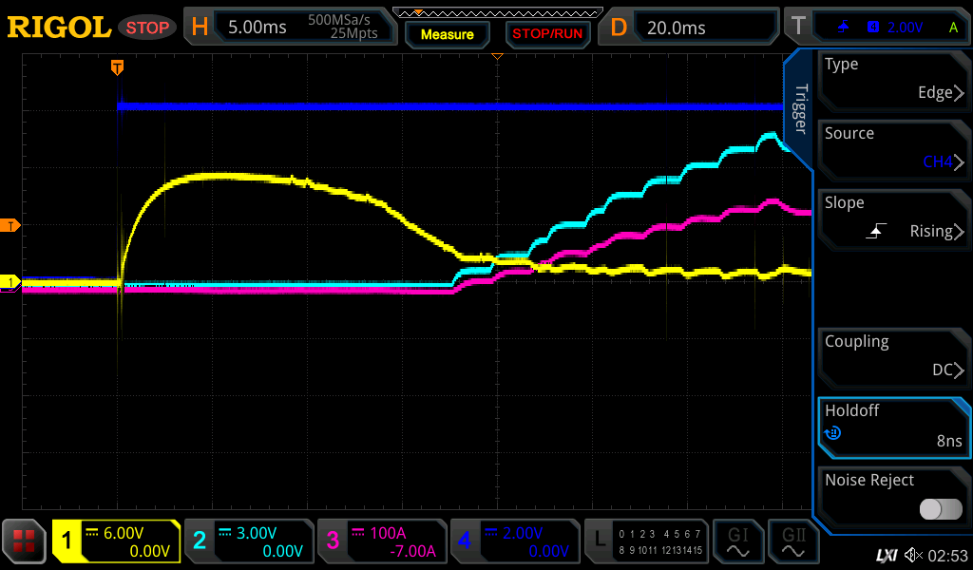Toggle channel 1 yellow 6.00V display
Screen dimensions: 973x570
116,541
